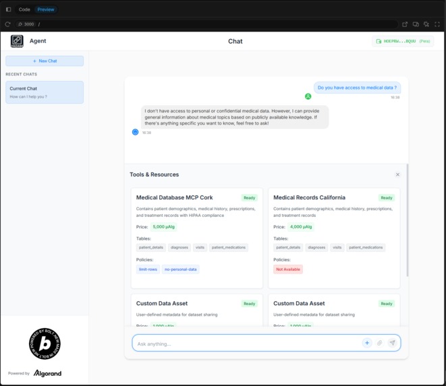Click diagnoses table in MCP Cork card
This screenshot has height=386, width=446.
click(x=179, y=247)
